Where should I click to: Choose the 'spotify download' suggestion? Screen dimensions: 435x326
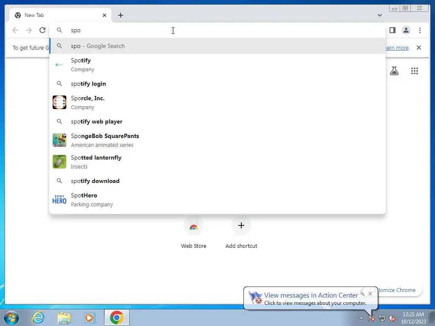[x=217, y=181]
